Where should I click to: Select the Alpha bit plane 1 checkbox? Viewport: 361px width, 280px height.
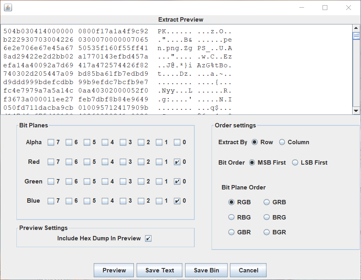pyautogui.click(x=159, y=142)
